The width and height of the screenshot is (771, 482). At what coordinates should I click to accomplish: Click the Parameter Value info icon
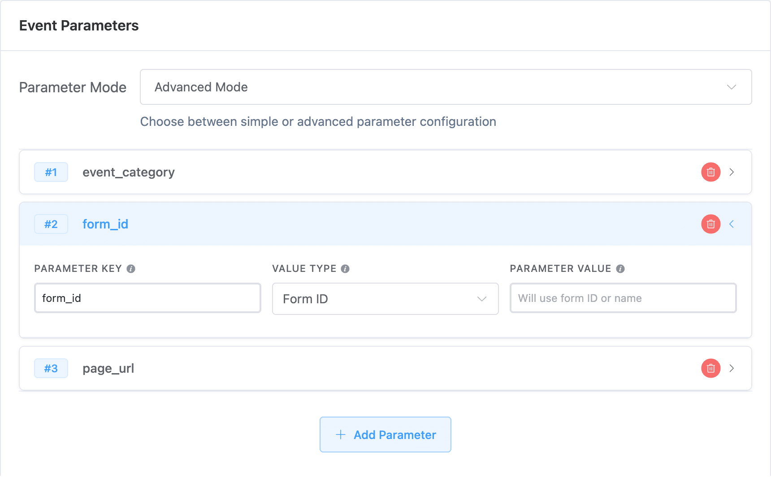[621, 269]
